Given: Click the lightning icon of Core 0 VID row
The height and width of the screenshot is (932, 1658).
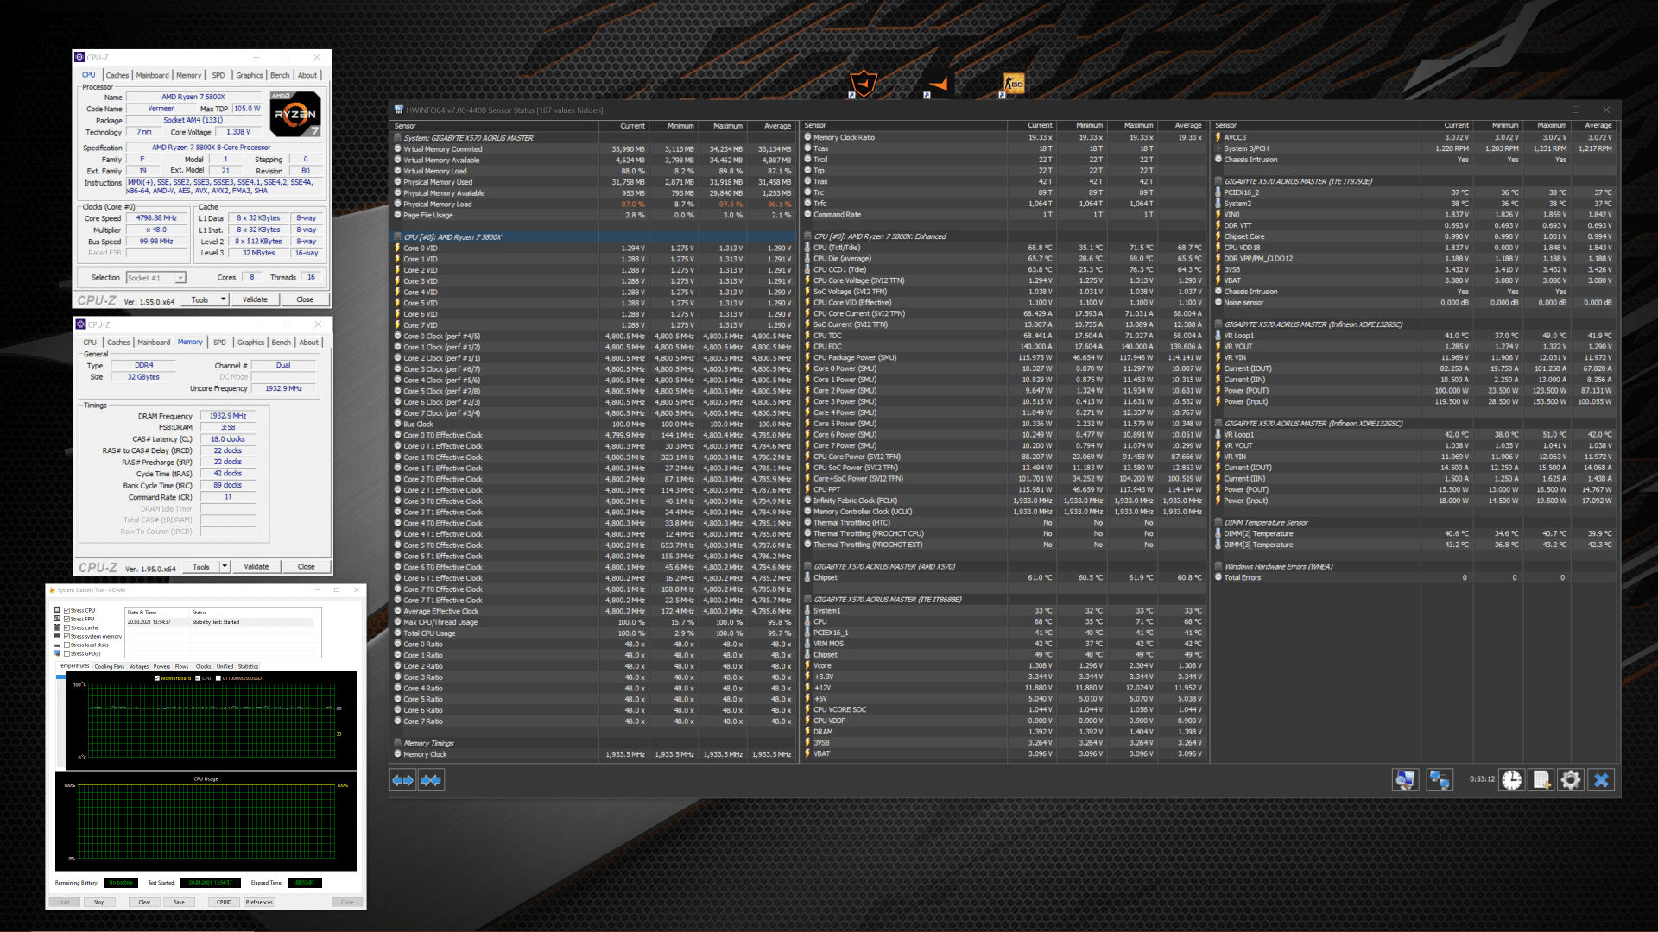Looking at the screenshot, I should coord(397,249).
